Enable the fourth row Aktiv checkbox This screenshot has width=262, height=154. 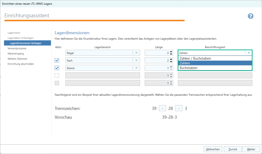click(x=57, y=75)
